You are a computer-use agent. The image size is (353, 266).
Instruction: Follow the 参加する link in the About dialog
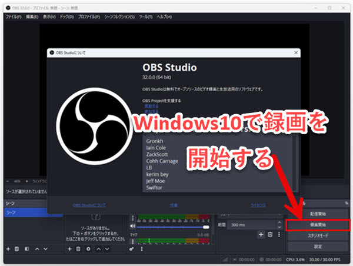151,111
